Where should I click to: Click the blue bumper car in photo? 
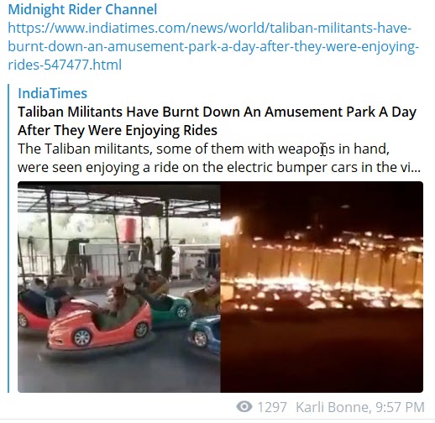point(204,333)
